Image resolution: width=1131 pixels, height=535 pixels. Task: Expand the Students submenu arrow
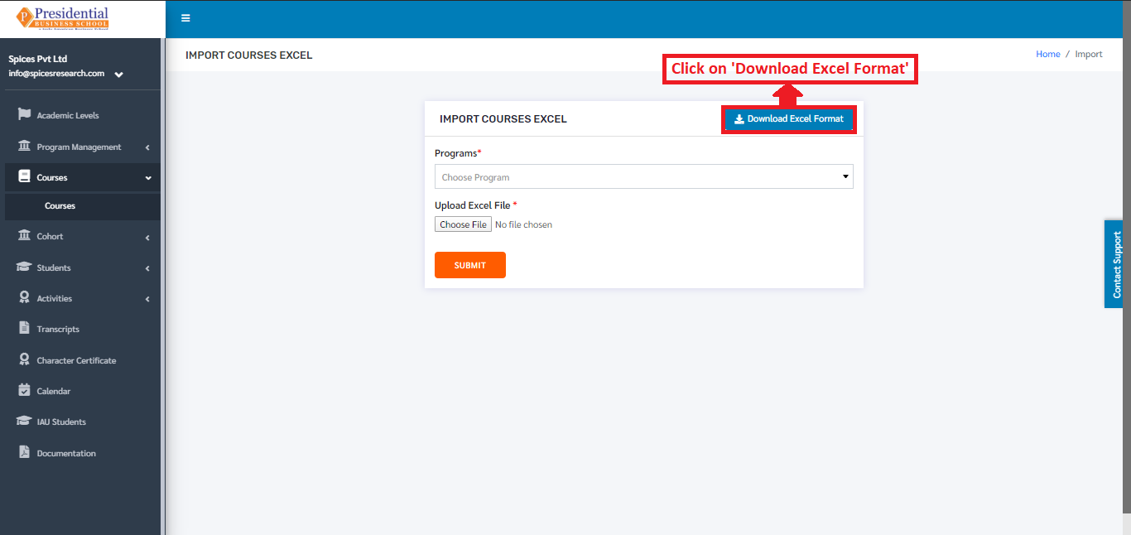(x=147, y=268)
